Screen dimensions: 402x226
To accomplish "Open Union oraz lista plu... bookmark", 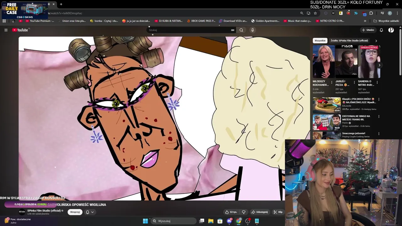I will 72,21.
